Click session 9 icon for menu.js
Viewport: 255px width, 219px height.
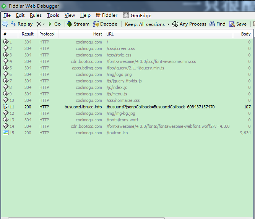pos(5,93)
